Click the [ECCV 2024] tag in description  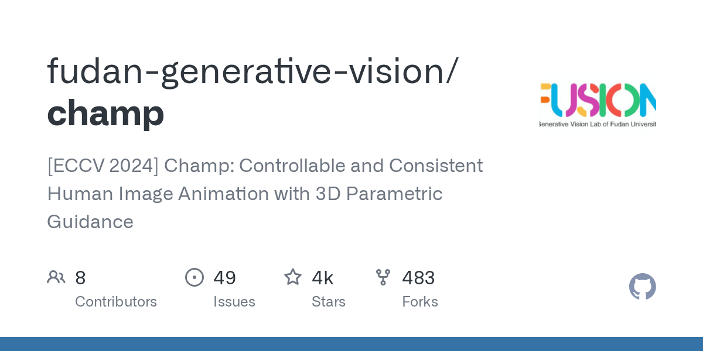coord(103,166)
